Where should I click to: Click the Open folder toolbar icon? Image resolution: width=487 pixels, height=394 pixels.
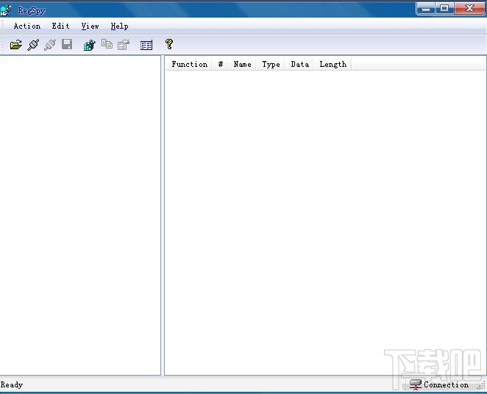point(16,45)
